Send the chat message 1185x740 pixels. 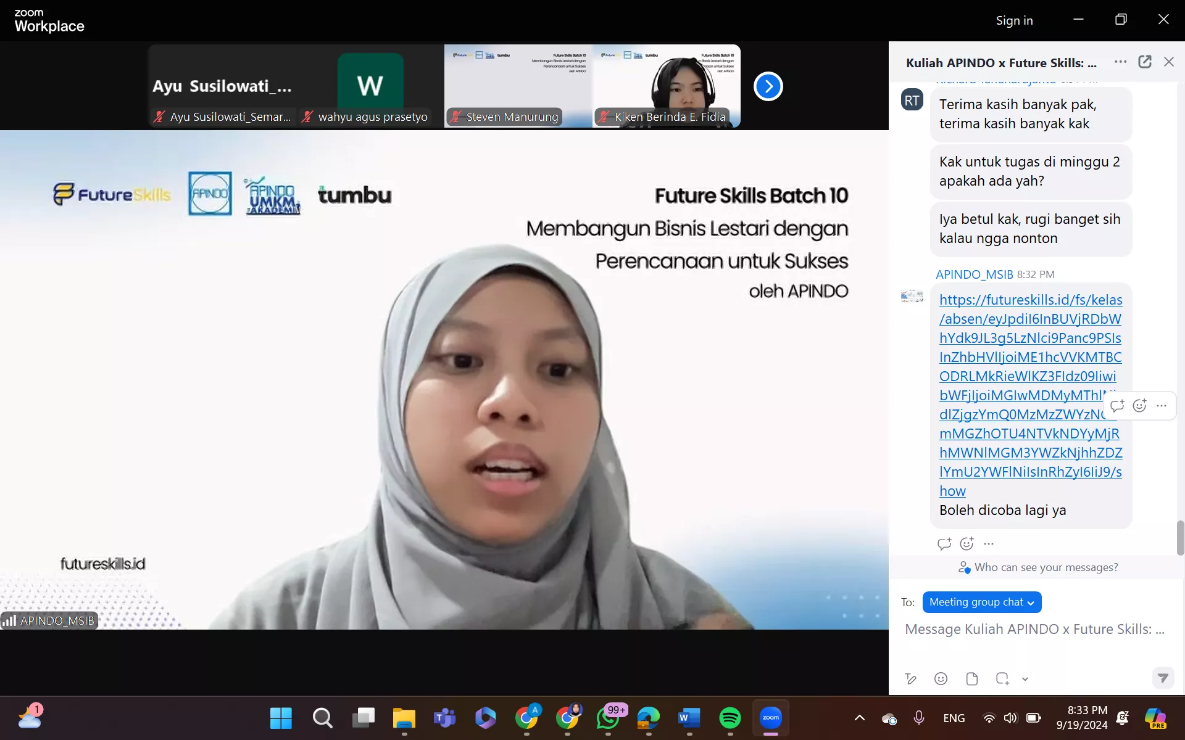pyautogui.click(x=1163, y=678)
